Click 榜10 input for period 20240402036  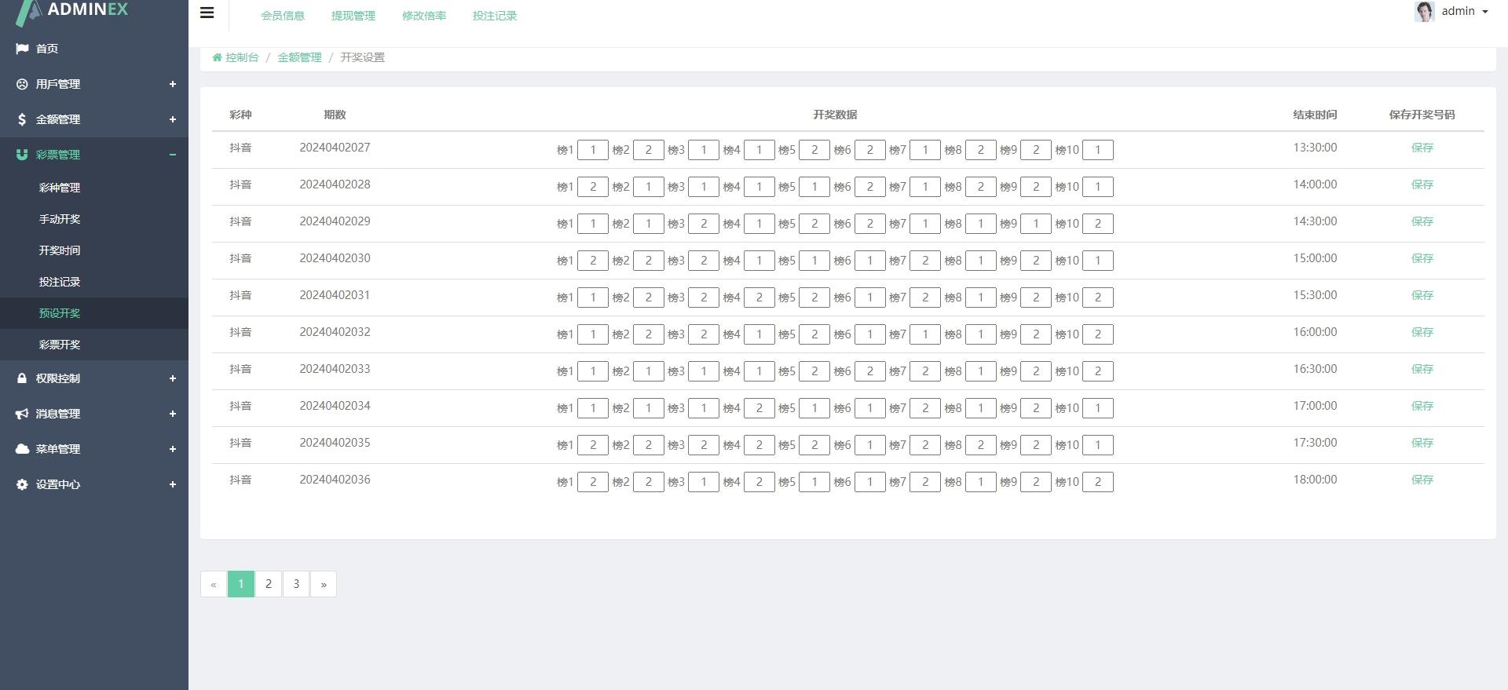pyautogui.click(x=1098, y=482)
